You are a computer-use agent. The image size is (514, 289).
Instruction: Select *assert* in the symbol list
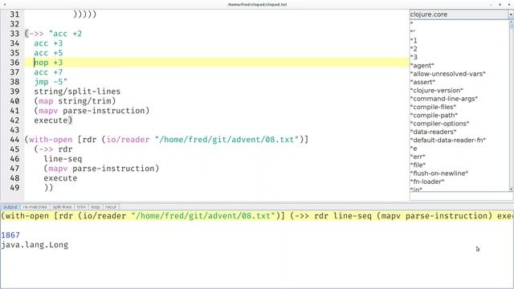tap(422, 82)
